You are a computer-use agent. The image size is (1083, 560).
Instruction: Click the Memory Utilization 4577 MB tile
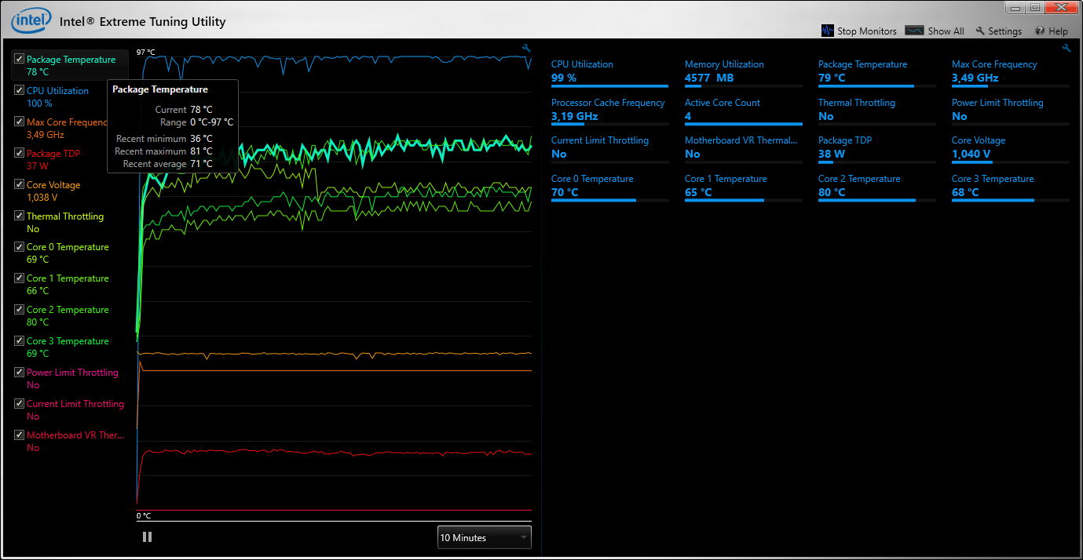tap(744, 72)
